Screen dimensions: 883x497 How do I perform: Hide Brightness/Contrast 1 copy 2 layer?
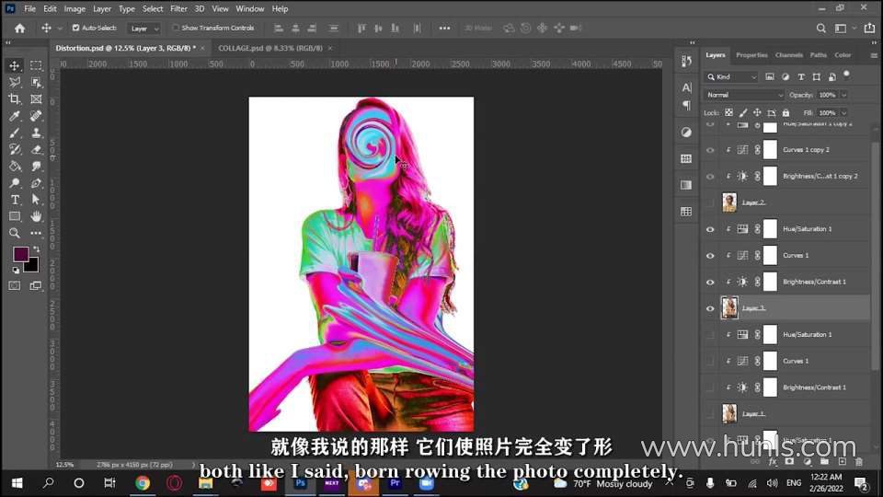(709, 177)
